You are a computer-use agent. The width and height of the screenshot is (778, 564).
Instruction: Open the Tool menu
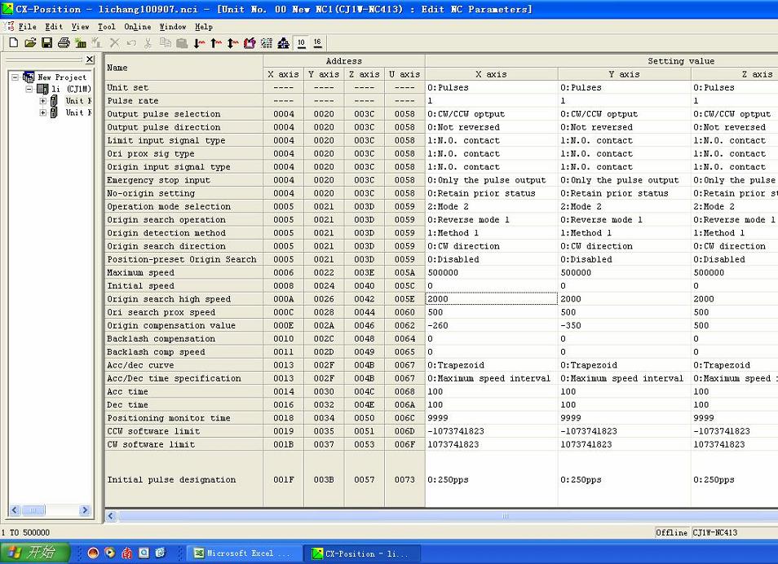point(106,27)
